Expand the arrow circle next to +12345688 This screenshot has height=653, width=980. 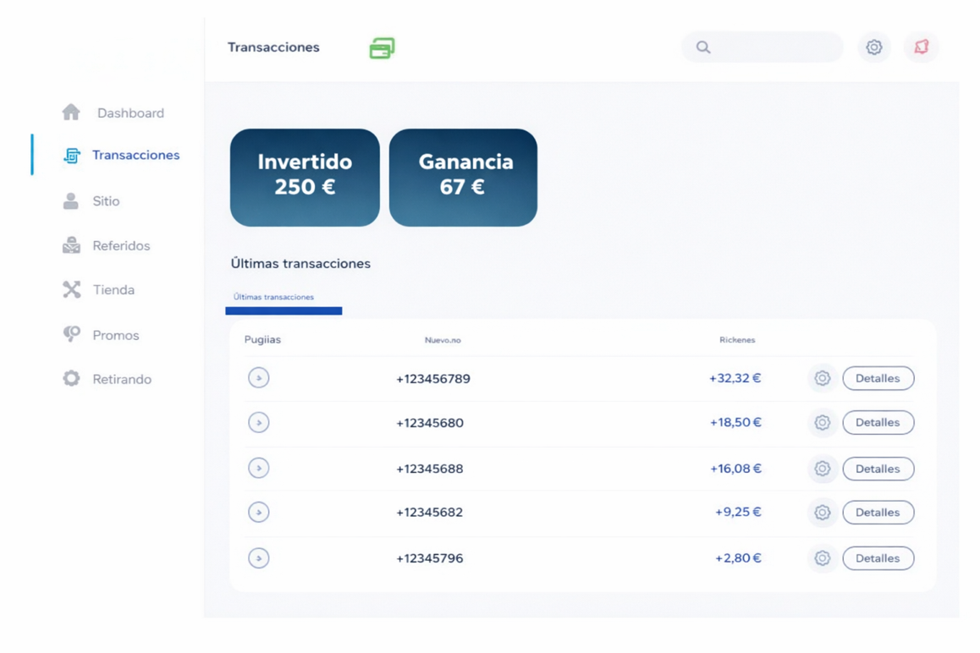tap(258, 468)
